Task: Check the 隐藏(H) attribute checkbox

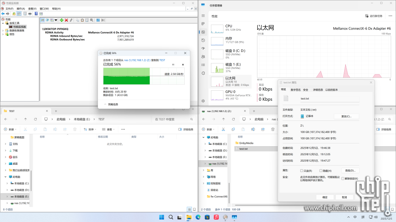Action: (x=321, y=170)
